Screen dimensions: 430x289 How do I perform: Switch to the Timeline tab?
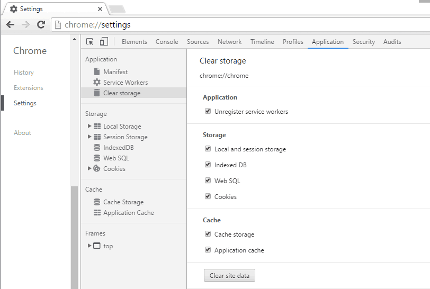coord(262,42)
